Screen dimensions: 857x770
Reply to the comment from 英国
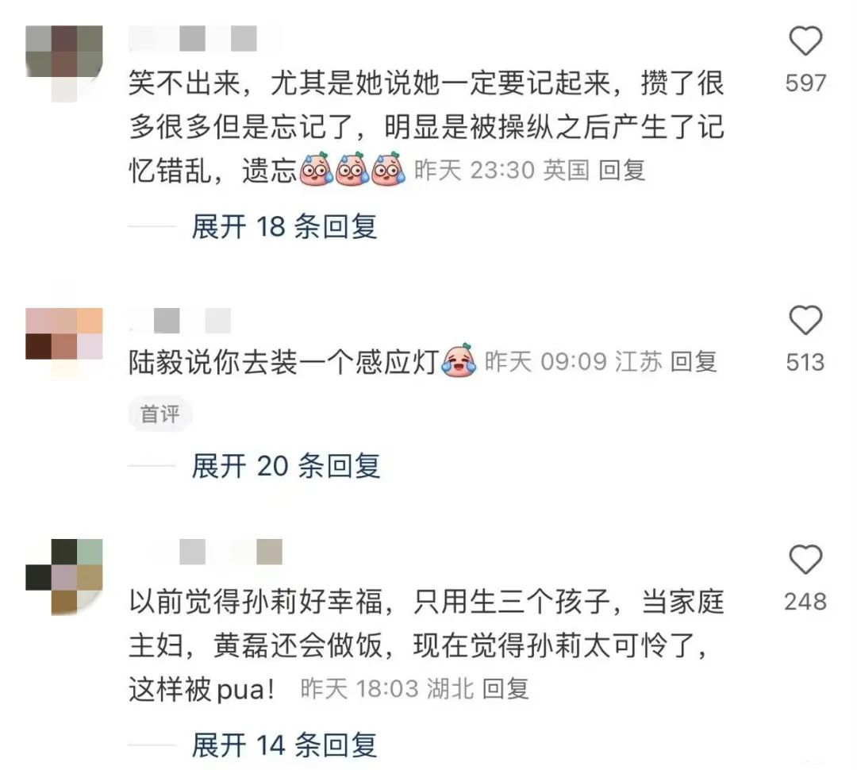point(621,170)
